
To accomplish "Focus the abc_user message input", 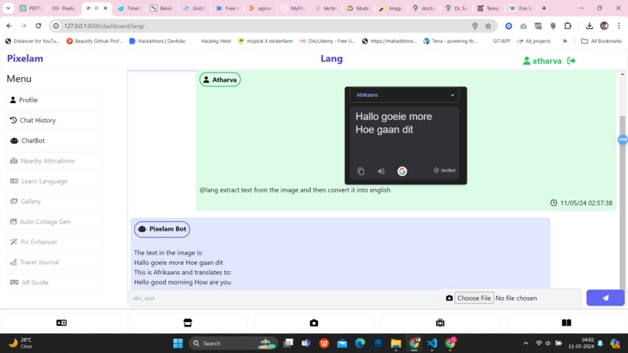I will point(283,298).
